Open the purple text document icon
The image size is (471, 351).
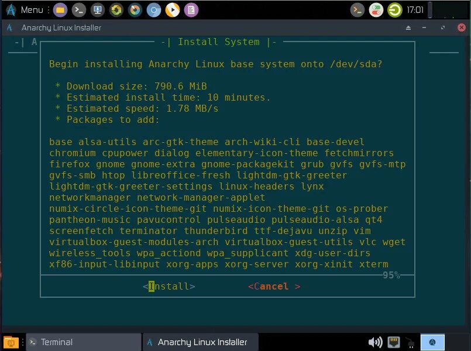pos(191,10)
